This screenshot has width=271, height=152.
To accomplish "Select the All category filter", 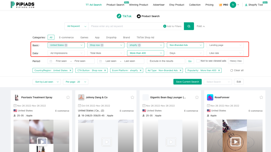I will [51, 37].
